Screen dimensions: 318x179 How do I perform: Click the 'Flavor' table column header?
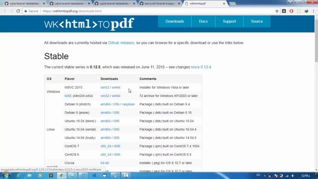(70, 79)
